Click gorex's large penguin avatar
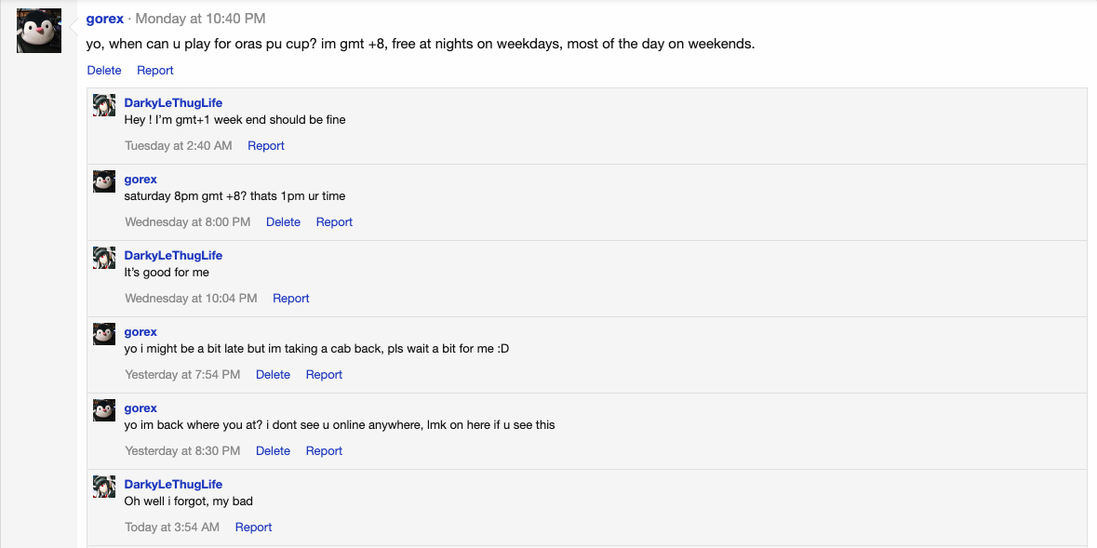This screenshot has width=1097, height=548. pyautogui.click(x=39, y=31)
